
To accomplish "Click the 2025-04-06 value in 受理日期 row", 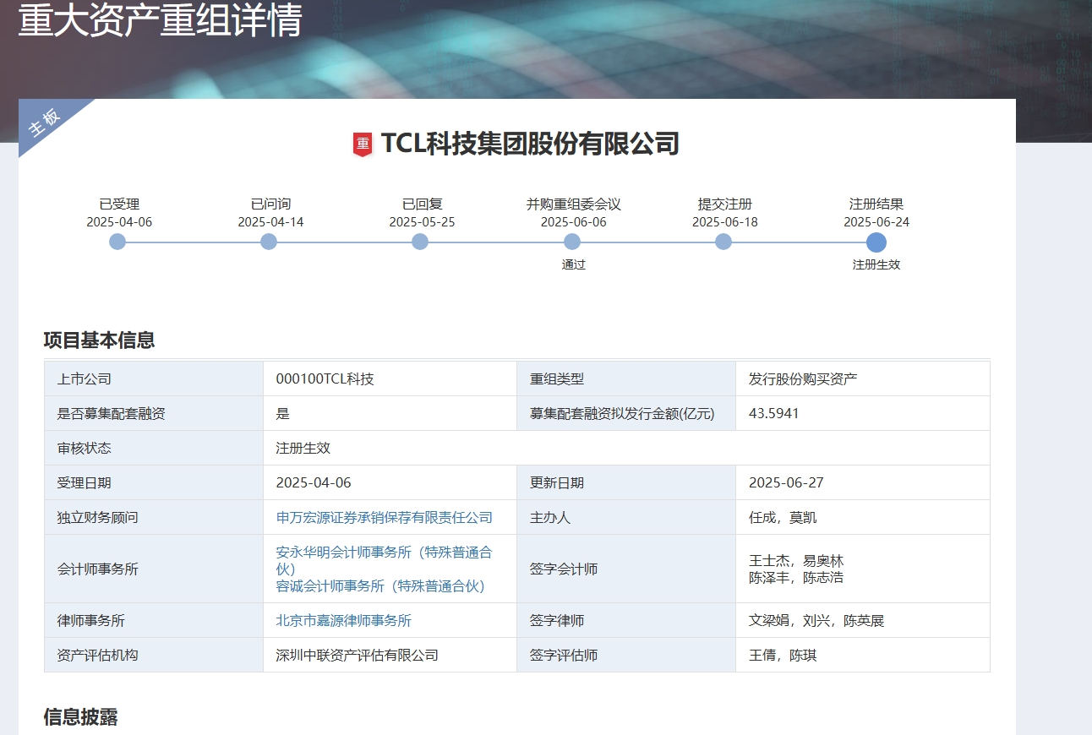I will point(314,482).
